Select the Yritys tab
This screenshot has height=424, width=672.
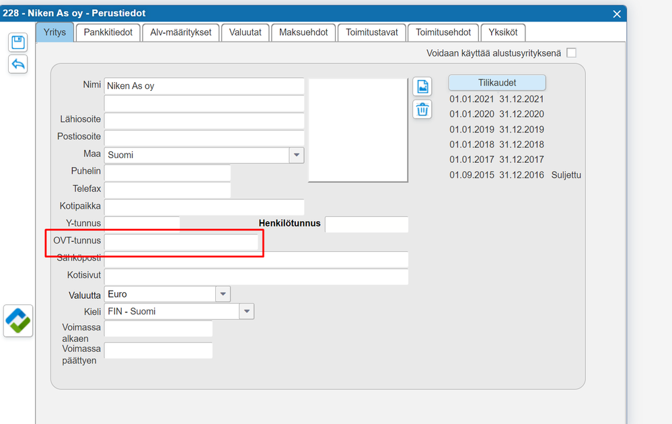(x=54, y=32)
